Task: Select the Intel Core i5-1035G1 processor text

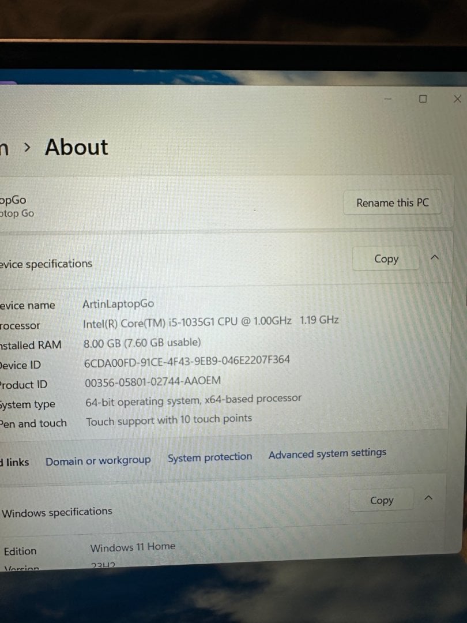Action: click(210, 322)
